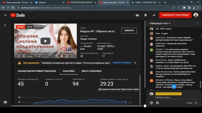
Task: Open the ЯКІСТЬ ТРАНСЛЯЦІЇ tab
Action: pyautogui.click(x=92, y=71)
